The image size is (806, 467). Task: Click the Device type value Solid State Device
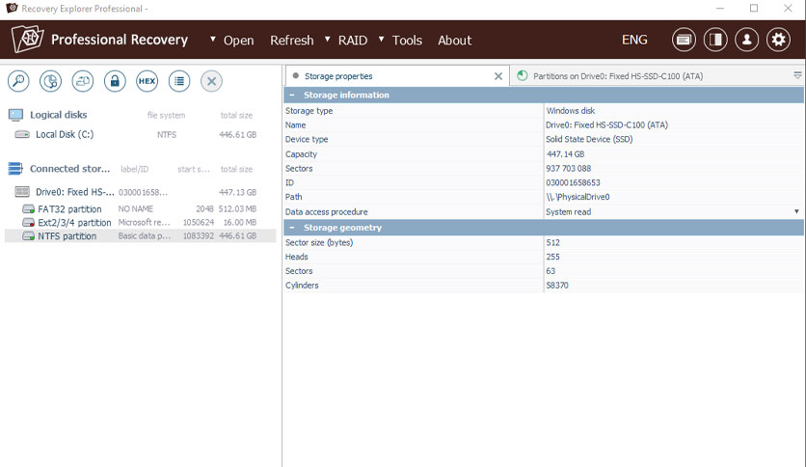tap(589, 139)
